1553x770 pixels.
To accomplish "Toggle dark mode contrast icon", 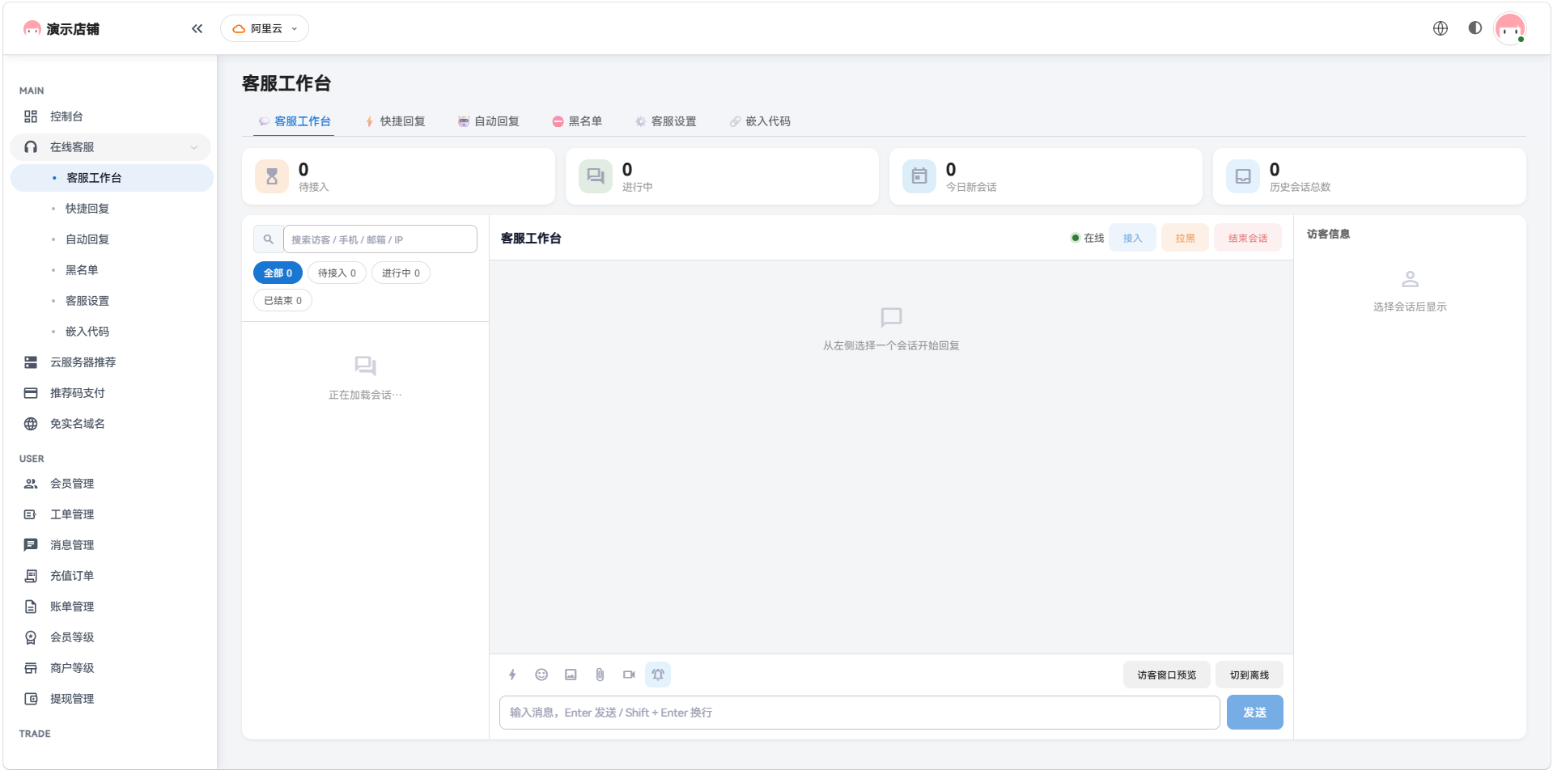I will [1475, 28].
